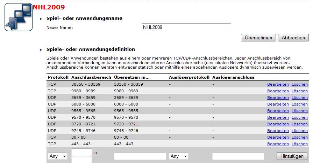The image size is (313, 163).
Task: Click the Anschlussbereich column header
Action: 91,77
